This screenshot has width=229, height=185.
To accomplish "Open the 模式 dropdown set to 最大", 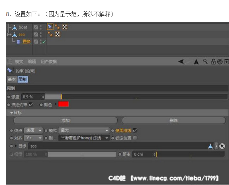I will pos(84,130).
